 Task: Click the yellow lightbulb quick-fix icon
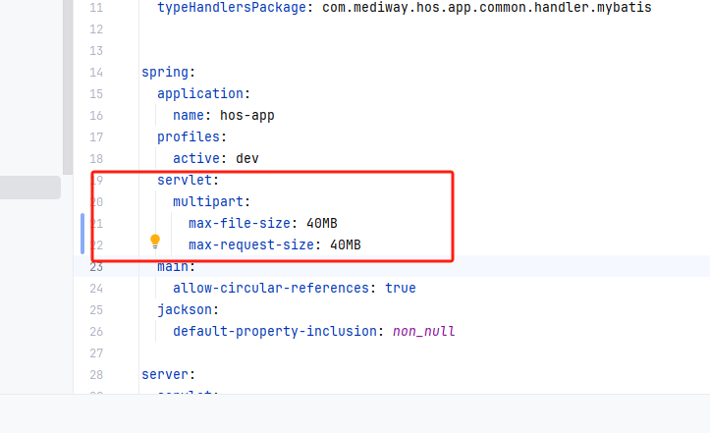pyautogui.click(x=154, y=242)
